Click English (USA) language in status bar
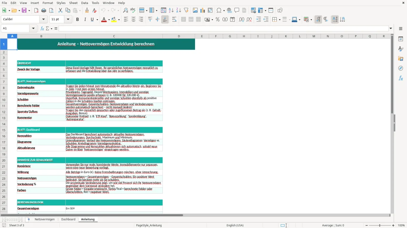This screenshot has width=407, height=228. point(235,225)
